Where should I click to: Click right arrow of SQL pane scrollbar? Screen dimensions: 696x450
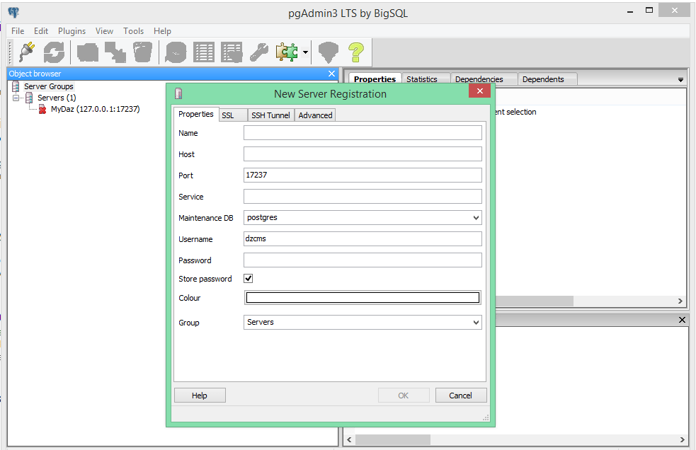pyautogui.click(x=683, y=439)
